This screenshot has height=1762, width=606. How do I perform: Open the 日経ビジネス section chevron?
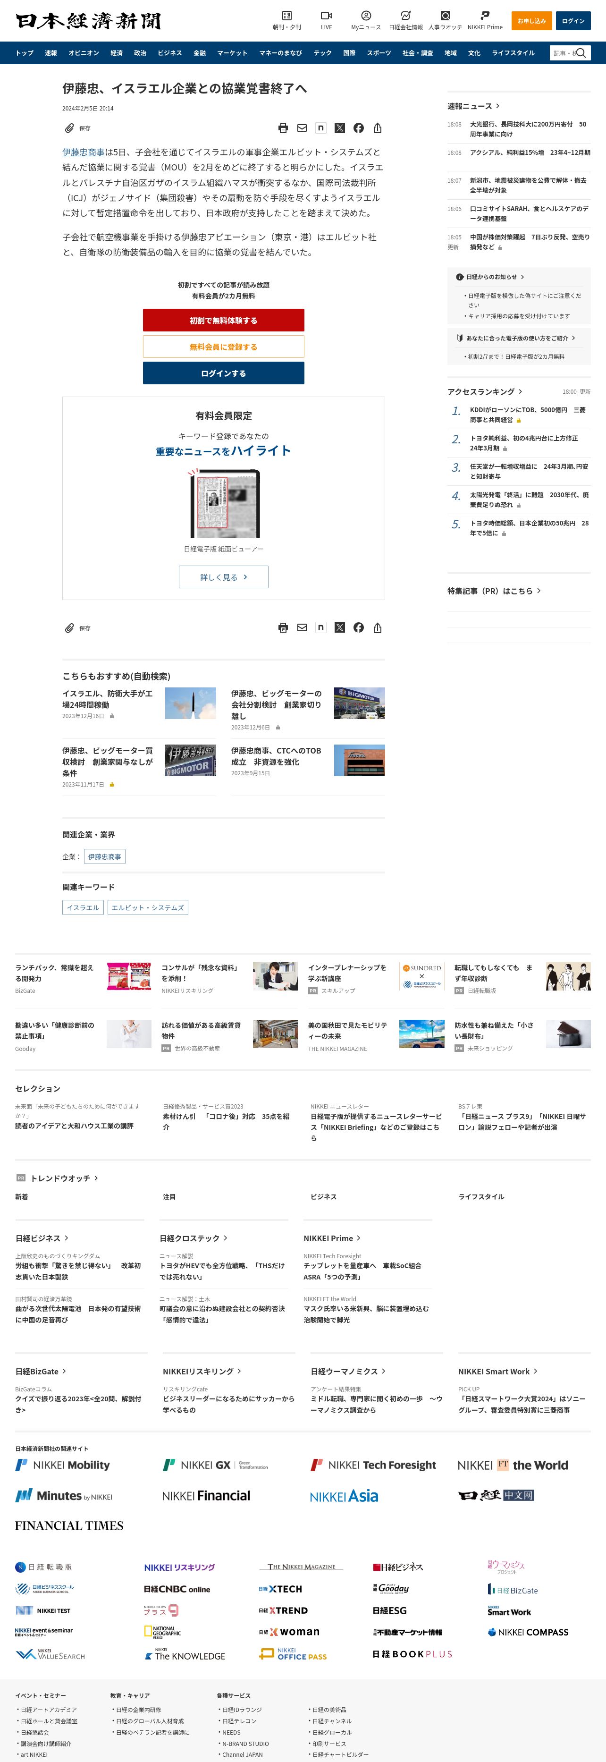67,1238
